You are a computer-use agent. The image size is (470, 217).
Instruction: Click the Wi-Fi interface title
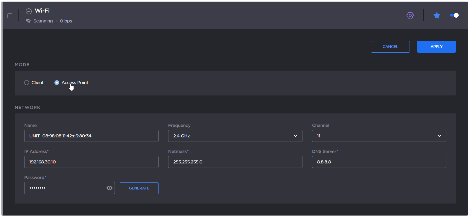(x=42, y=11)
